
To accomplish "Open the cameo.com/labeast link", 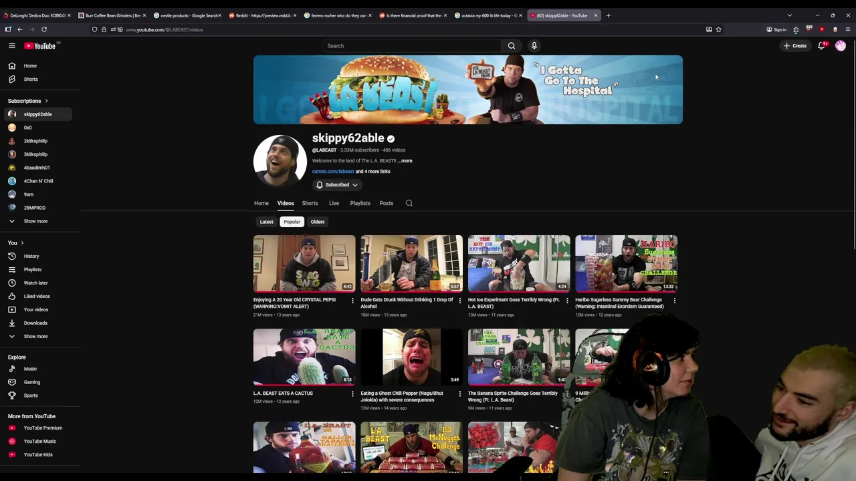I will 333,172.
